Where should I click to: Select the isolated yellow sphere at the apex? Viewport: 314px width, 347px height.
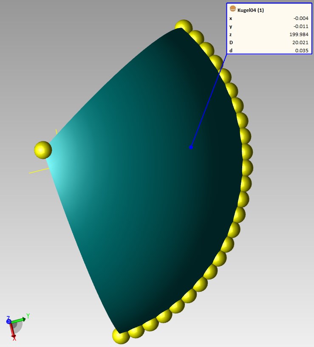coord(42,150)
